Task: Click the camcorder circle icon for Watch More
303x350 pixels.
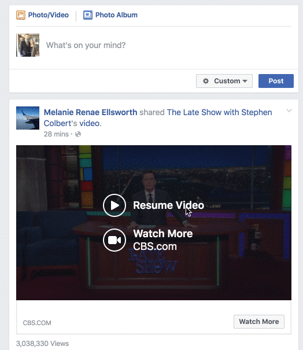Action: pyautogui.click(x=114, y=240)
